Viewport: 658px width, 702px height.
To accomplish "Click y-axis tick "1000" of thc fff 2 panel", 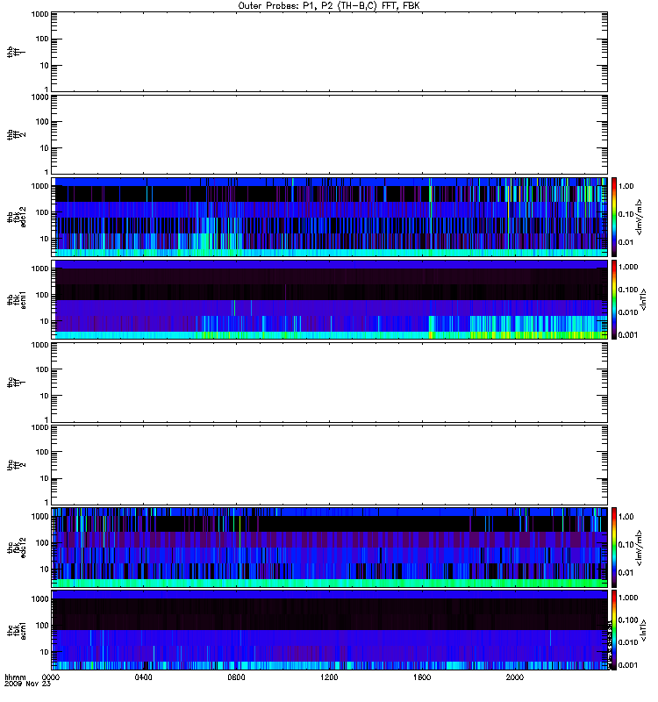I will click(x=39, y=427).
